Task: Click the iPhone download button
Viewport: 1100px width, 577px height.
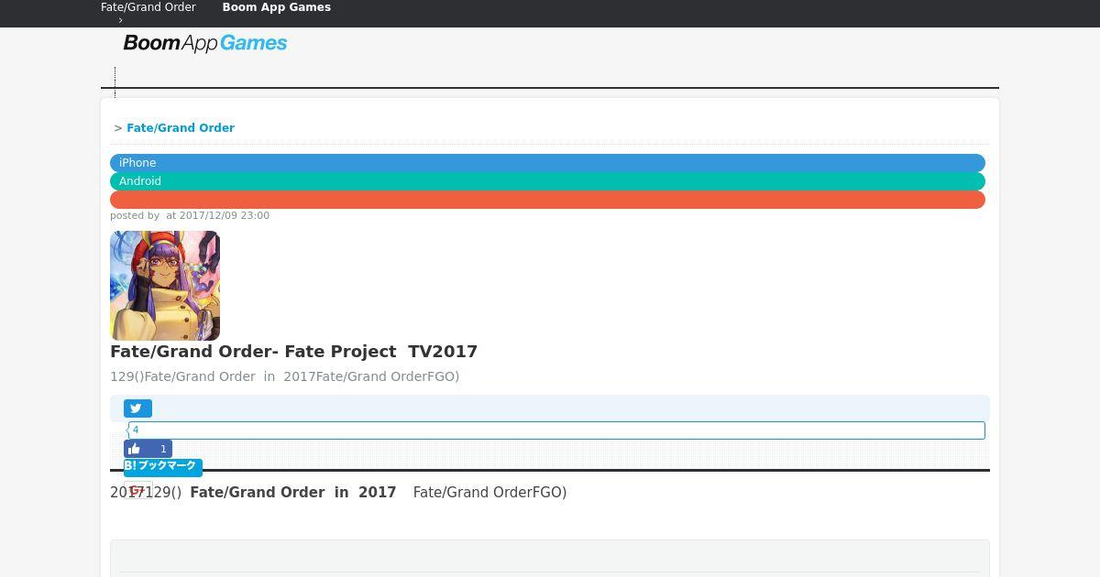Action: 547,163
